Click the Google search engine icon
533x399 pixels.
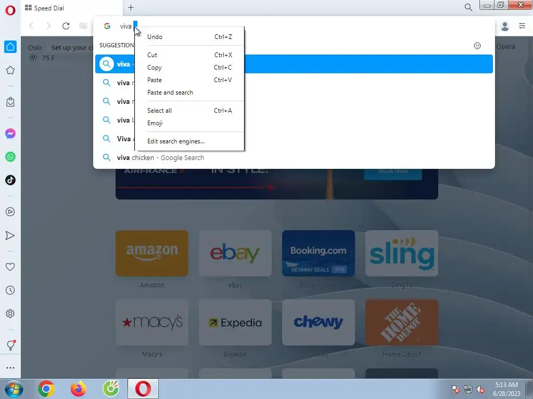tap(107, 26)
